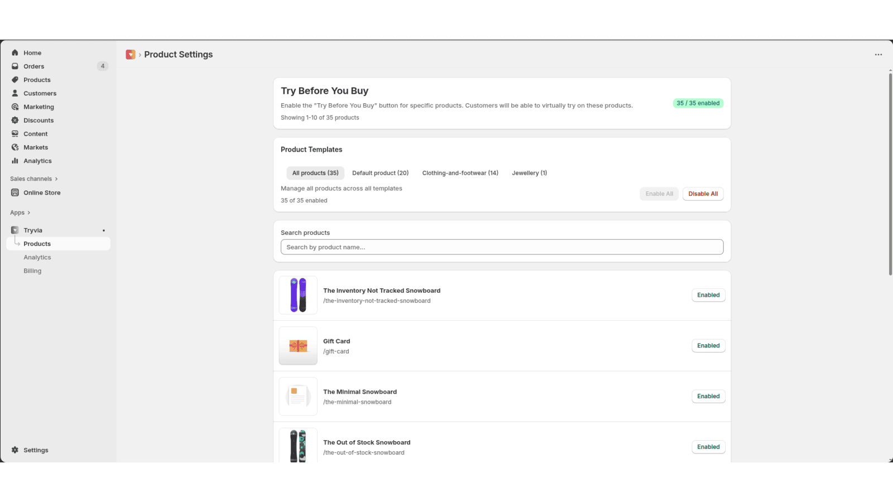The height and width of the screenshot is (502, 893).
Task: Collapse the Tryvia app submenu
Action: 32,230
